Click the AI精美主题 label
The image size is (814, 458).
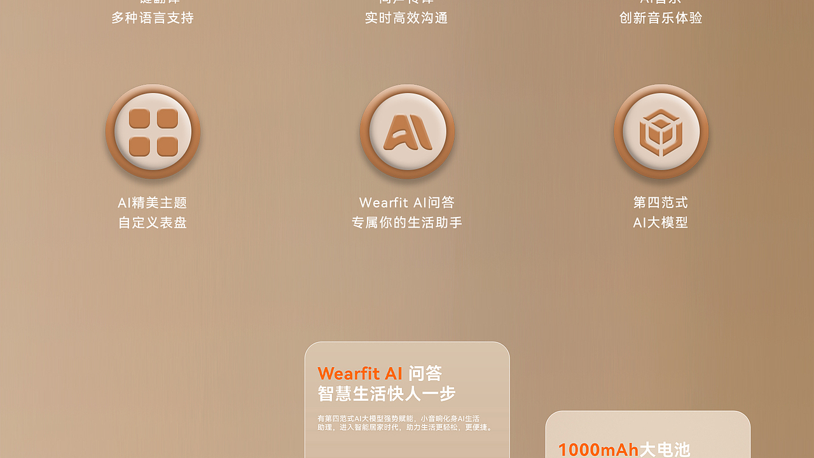coord(153,203)
